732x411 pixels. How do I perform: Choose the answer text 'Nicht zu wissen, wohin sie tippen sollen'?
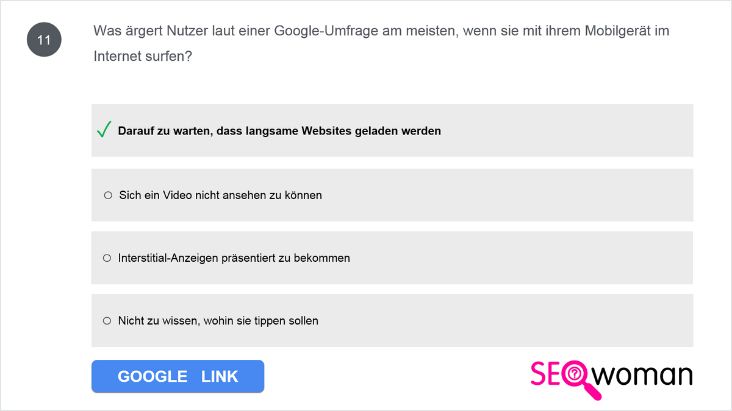coord(218,320)
